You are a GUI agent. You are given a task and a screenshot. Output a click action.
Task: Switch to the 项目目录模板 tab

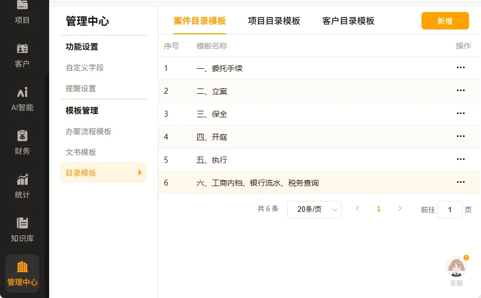point(274,21)
